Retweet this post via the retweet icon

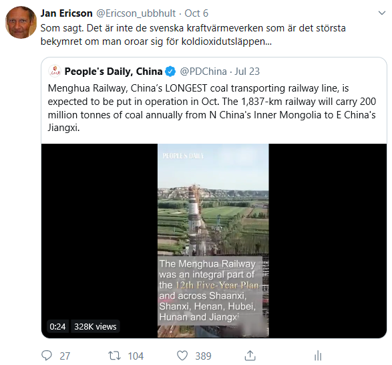[114, 356]
